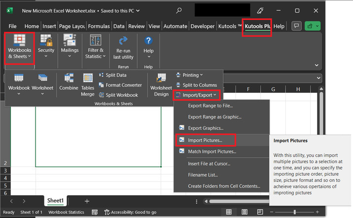Viewport: 353px width, 218px height.
Task: Open the Mailings tools menu
Action: tap(70, 46)
